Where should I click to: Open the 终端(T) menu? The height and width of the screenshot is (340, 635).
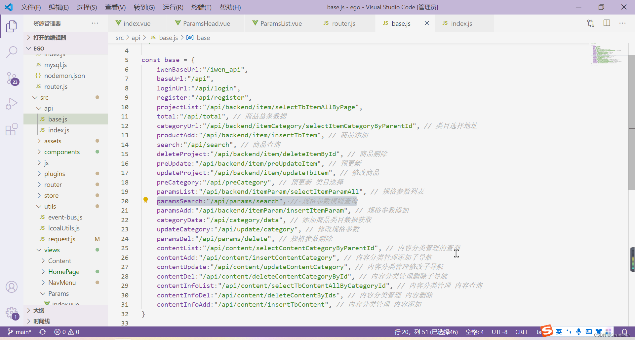click(x=201, y=7)
